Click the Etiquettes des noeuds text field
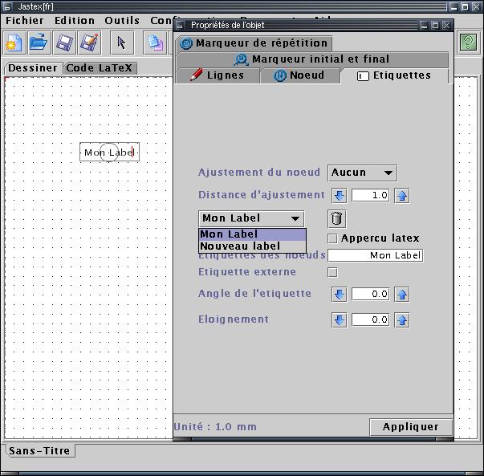Screen dimensions: 484x476 [x=375, y=255]
